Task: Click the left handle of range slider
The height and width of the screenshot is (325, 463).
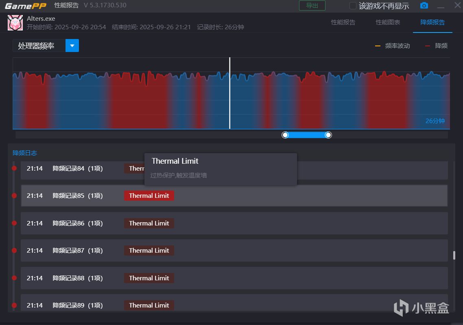Action: click(285, 135)
